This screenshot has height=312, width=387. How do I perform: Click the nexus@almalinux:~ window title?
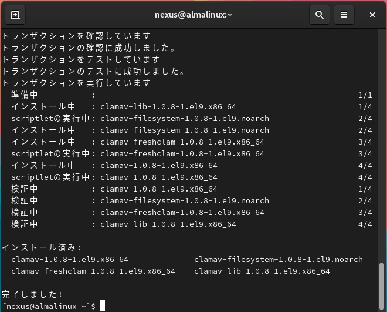(x=193, y=15)
